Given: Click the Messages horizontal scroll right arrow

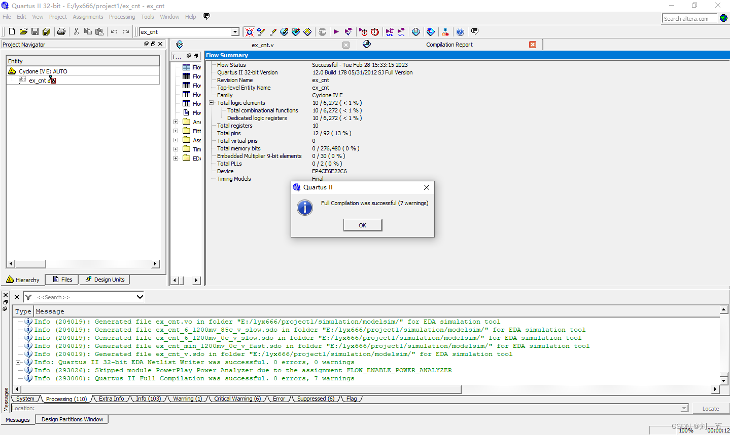Looking at the screenshot, I should (715, 389).
